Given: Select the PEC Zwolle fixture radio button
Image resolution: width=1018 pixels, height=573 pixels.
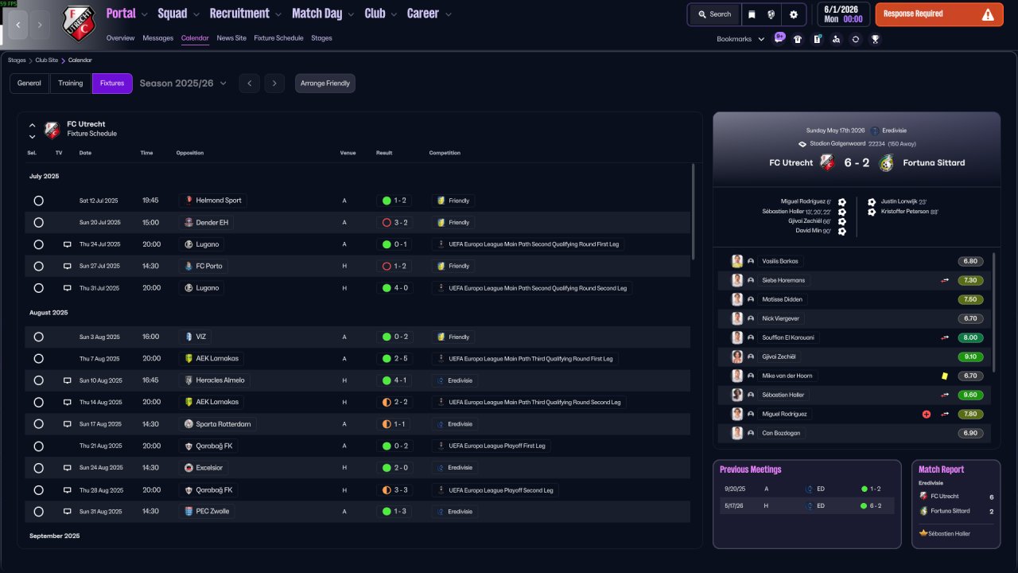Looking at the screenshot, I should pyautogui.click(x=38, y=511).
